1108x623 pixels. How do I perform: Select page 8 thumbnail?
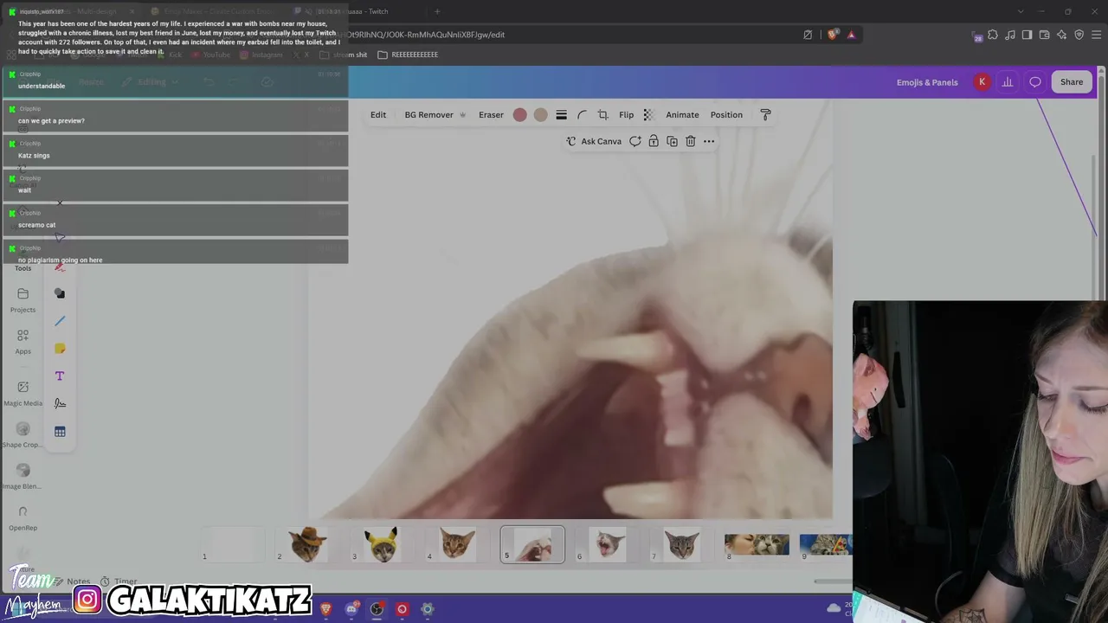point(757,544)
